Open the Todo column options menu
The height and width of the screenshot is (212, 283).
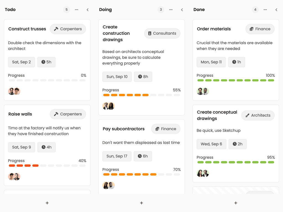click(77, 10)
